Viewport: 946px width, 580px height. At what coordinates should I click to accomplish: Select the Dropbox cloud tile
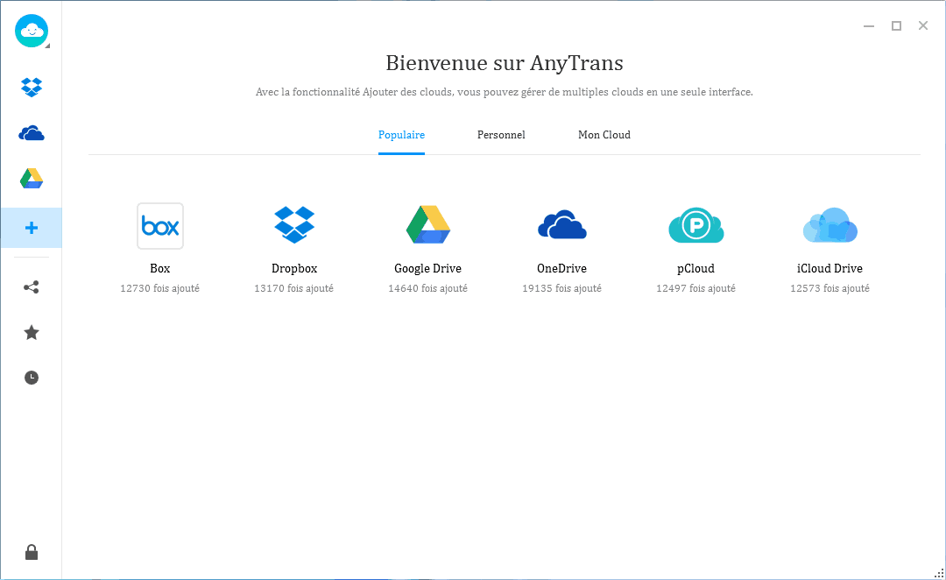(x=294, y=226)
